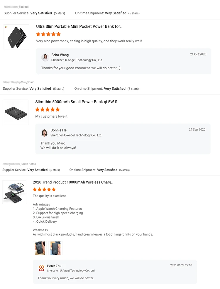This screenshot has width=220, height=289.
Task: Click the 21 Oct 2020 review date
Action: pyautogui.click(x=198, y=54)
